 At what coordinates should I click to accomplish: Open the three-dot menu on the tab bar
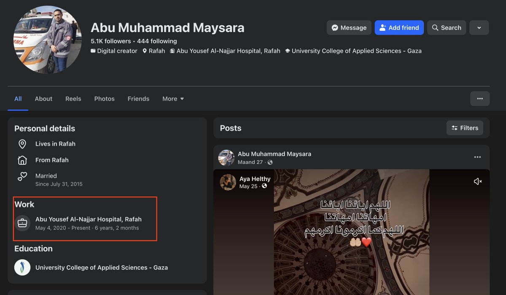pos(480,98)
